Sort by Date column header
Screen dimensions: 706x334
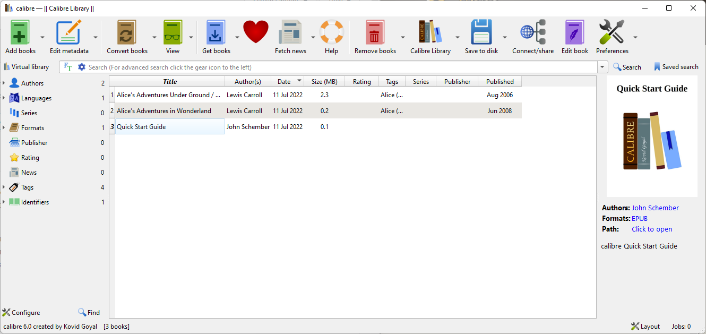coord(287,81)
